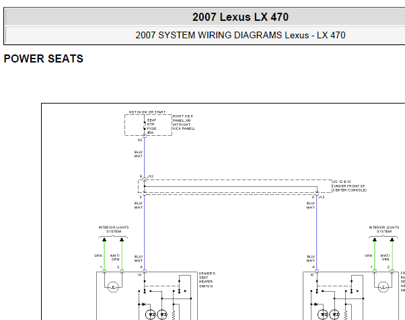
Task: Click 'GRN' wire label near passenger switch
Action: (x=368, y=255)
